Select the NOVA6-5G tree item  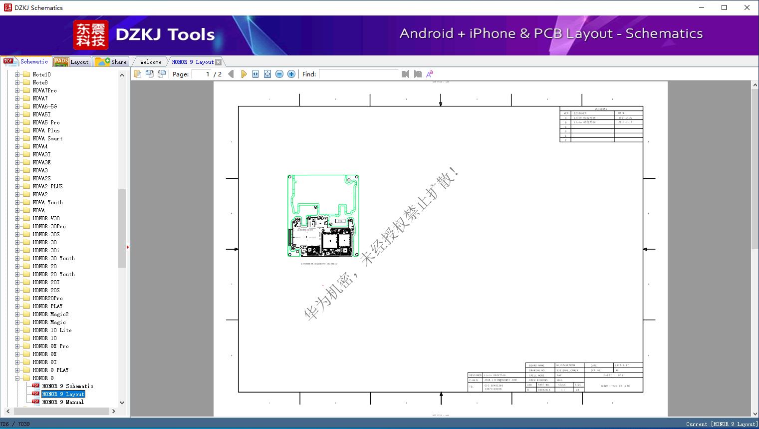45,106
